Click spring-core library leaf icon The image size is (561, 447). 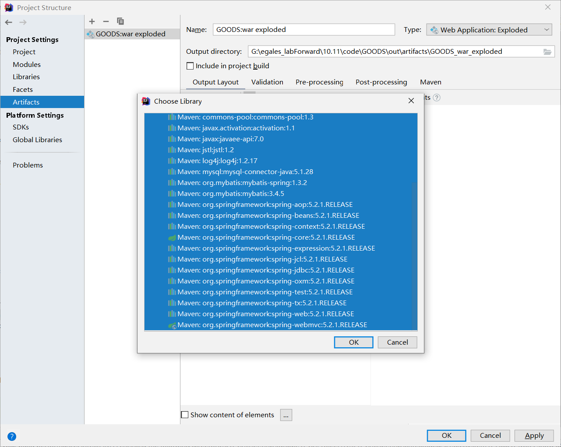coord(172,237)
